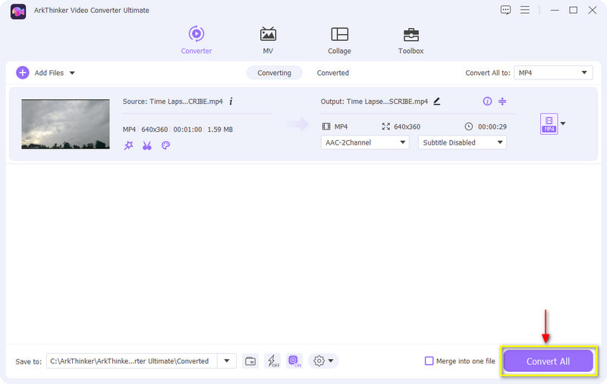The image size is (607, 384).
Task: Click the Convert All button
Action: (548, 361)
